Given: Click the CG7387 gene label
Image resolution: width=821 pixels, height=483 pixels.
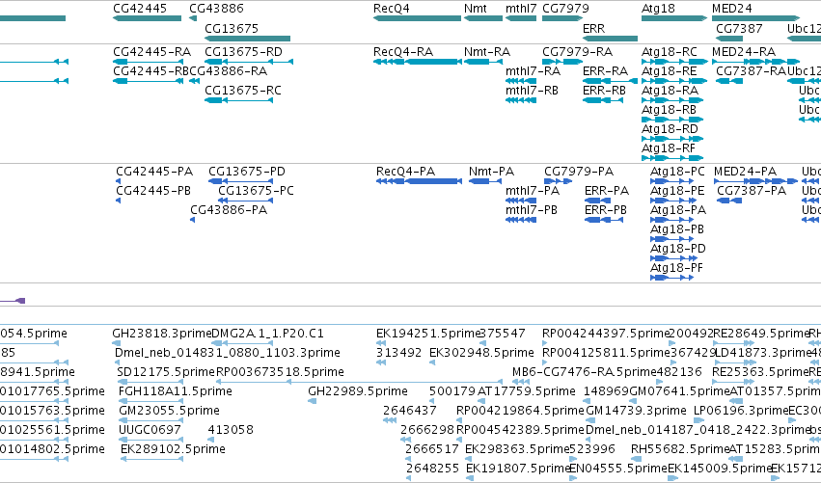Looking at the screenshot, I should click(739, 28).
